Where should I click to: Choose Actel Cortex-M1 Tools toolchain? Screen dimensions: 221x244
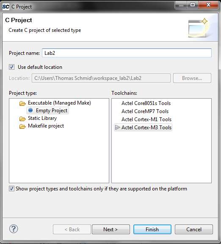pos(146,119)
